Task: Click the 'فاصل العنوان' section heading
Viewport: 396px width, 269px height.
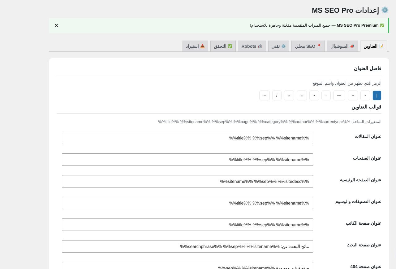Action: point(368,68)
